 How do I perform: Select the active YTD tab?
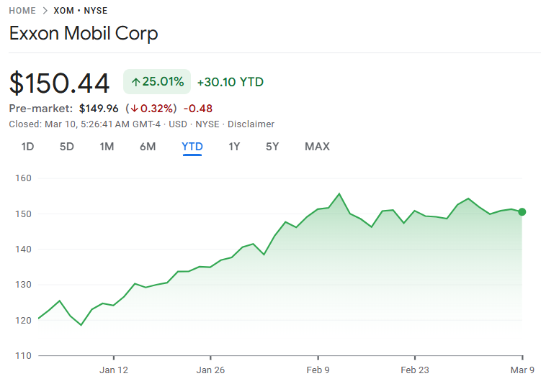[x=192, y=147]
